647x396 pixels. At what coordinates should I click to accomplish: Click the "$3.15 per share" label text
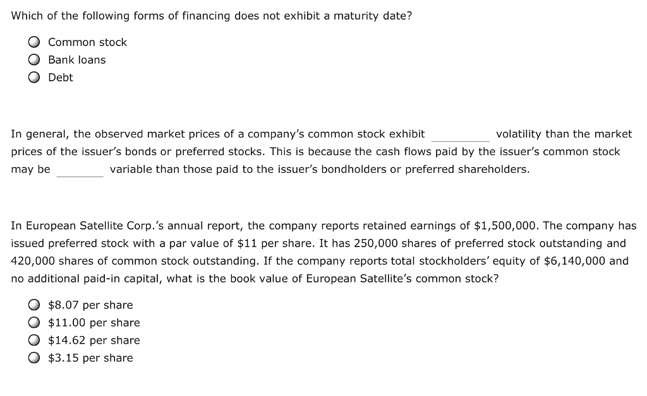pyautogui.click(x=90, y=358)
